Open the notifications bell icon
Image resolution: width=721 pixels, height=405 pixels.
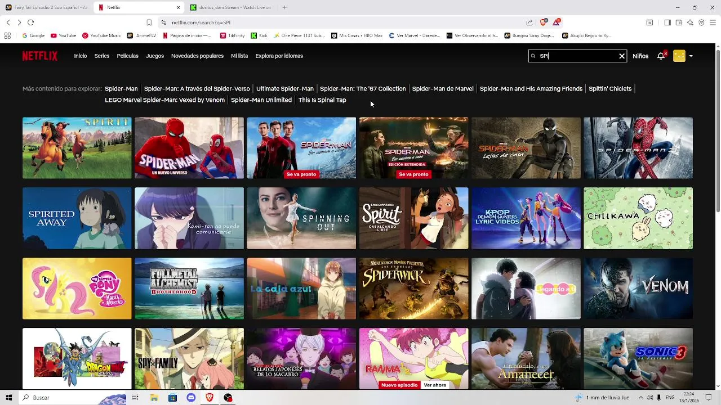tap(661, 56)
